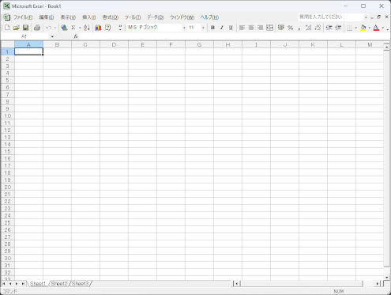This screenshot has height=295, width=391.
Task: Apply yellow fill color bucket
Action: tap(363, 28)
